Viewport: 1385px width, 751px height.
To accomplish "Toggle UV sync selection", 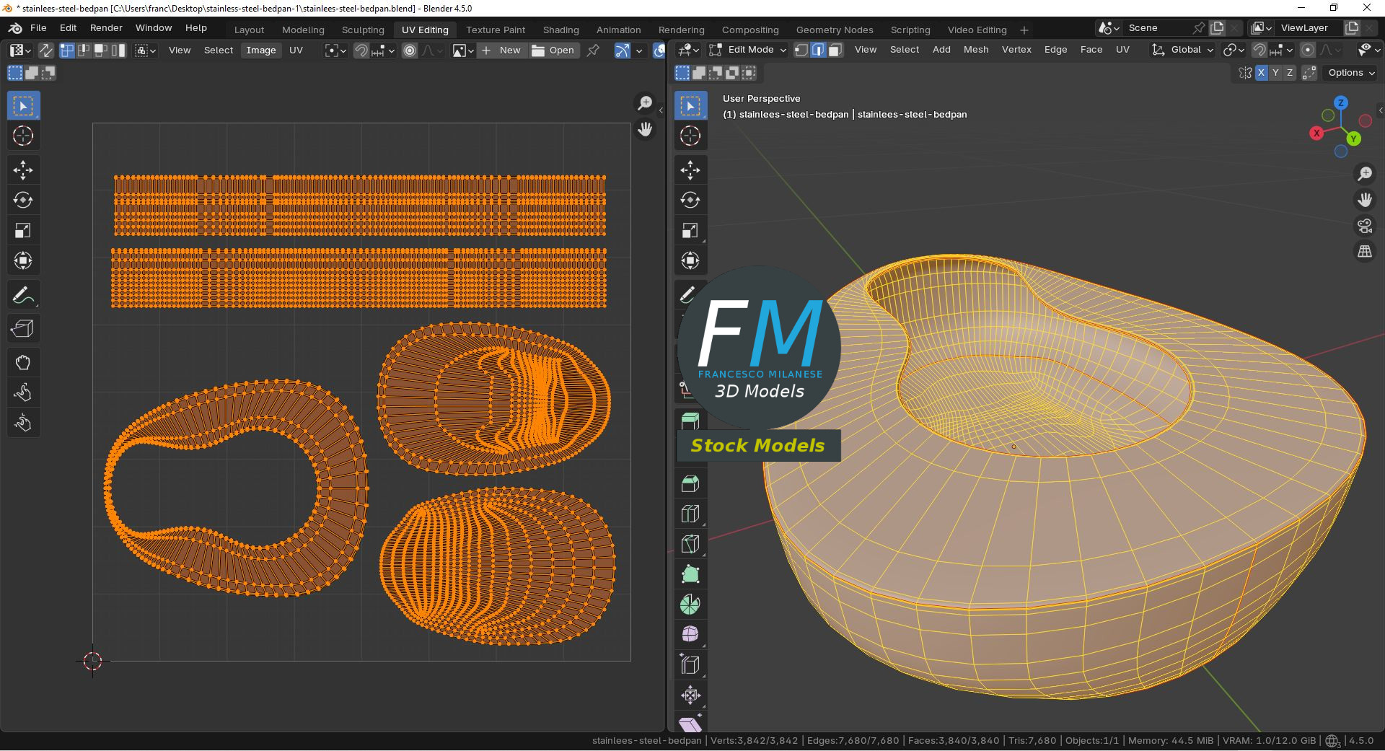I will click(x=45, y=50).
